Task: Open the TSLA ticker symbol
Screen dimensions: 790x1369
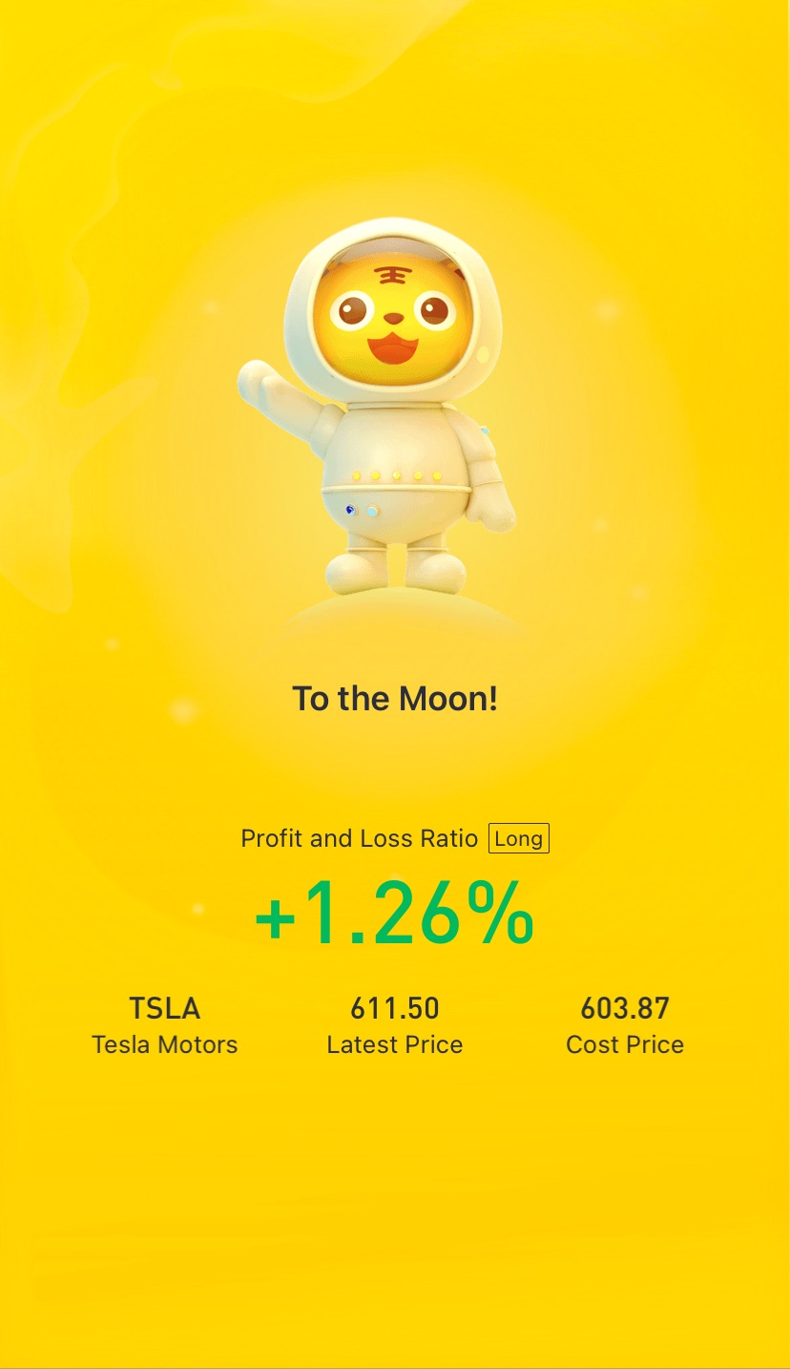Action: 165,1008
